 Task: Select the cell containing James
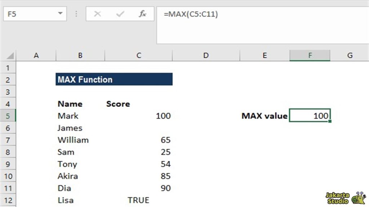pos(80,128)
